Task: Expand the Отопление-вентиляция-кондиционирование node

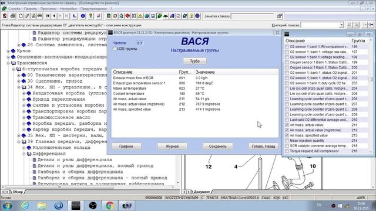Action: click(x=8, y=57)
